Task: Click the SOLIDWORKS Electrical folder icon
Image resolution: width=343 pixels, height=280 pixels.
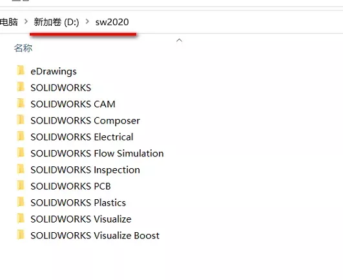Action: pos(21,136)
